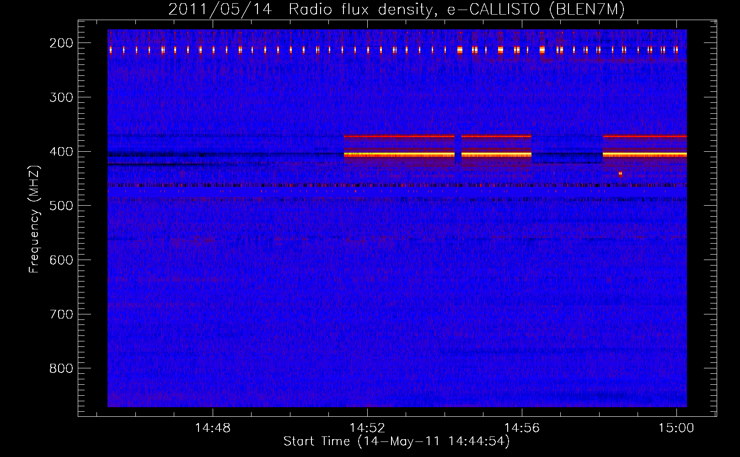Click the 'Start Time (14-May-11 14:44:54)' label
The image size is (740, 457).
coord(397,441)
